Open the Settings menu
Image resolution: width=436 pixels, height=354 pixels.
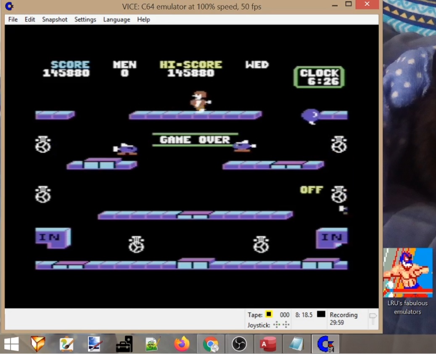85,19
